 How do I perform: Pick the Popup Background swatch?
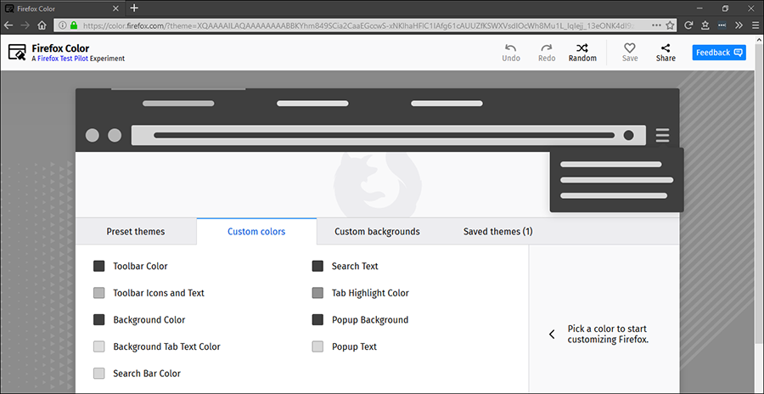click(x=317, y=320)
